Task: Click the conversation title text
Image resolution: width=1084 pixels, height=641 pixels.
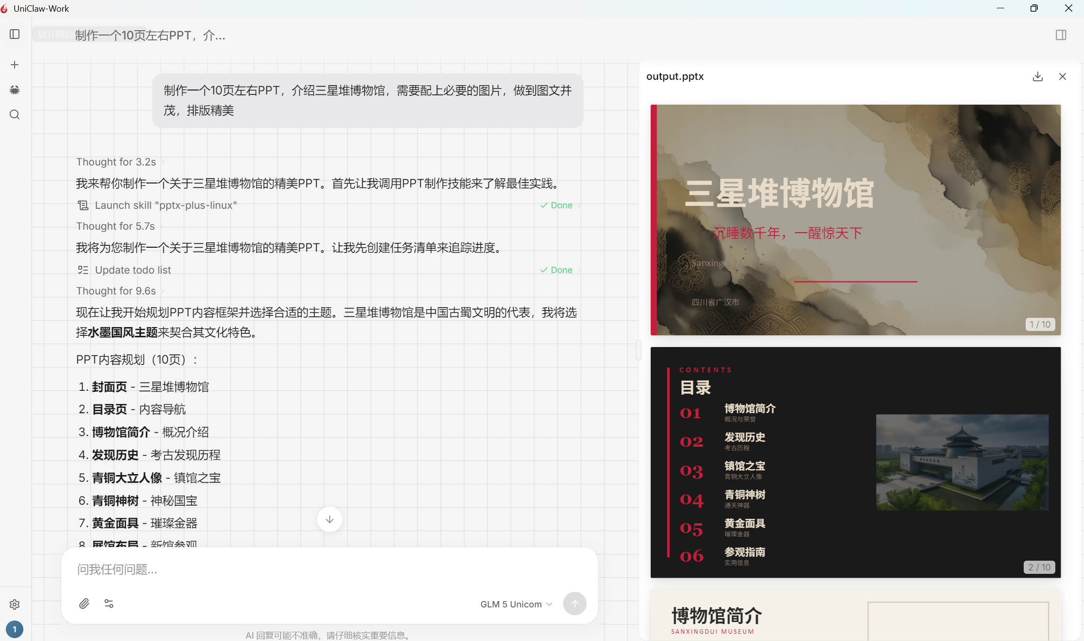Action: click(x=150, y=35)
